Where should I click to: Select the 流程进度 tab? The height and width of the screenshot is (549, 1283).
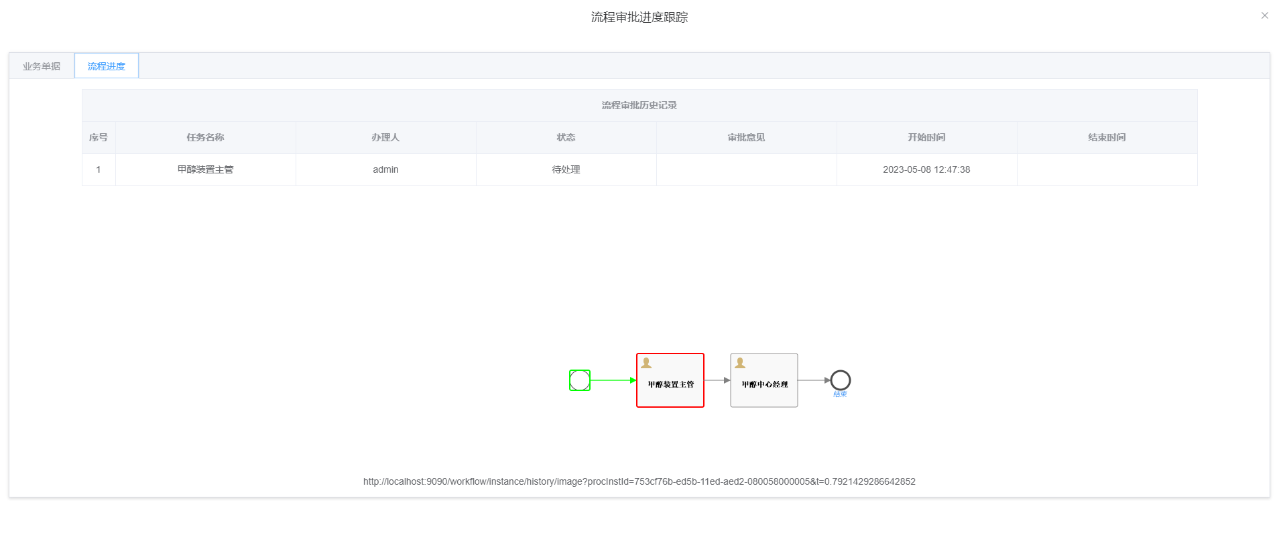pos(107,66)
